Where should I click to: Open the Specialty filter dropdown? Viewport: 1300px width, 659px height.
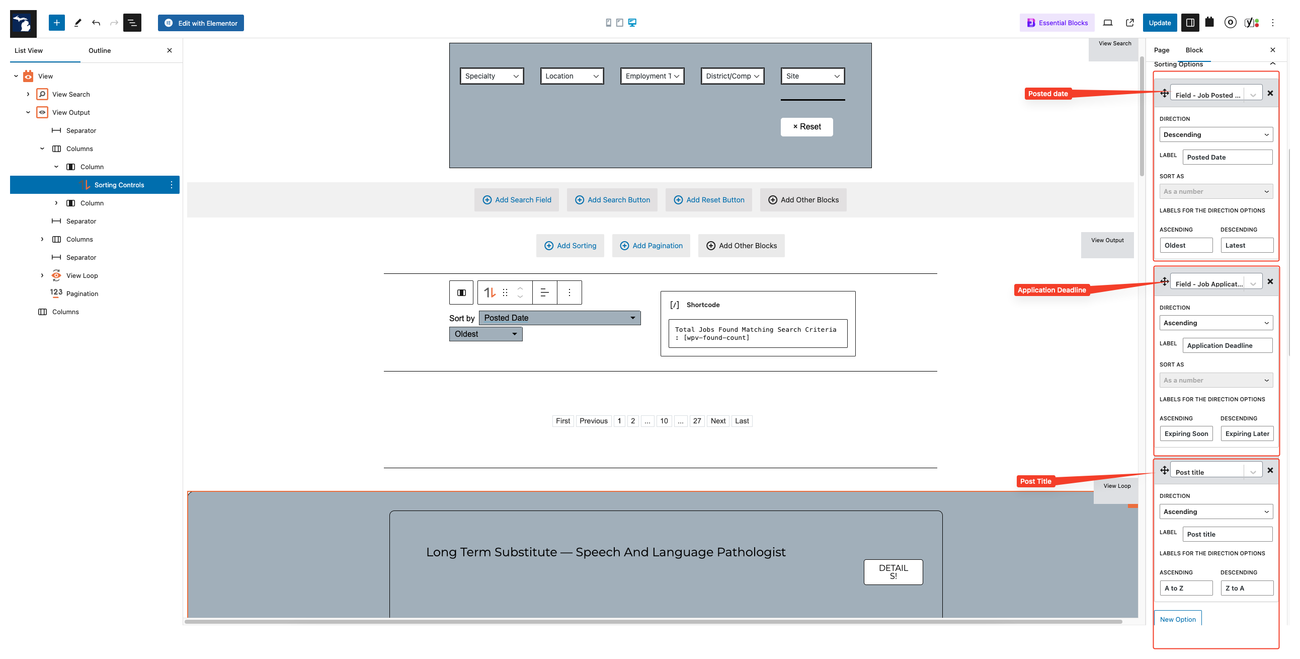tap(492, 76)
